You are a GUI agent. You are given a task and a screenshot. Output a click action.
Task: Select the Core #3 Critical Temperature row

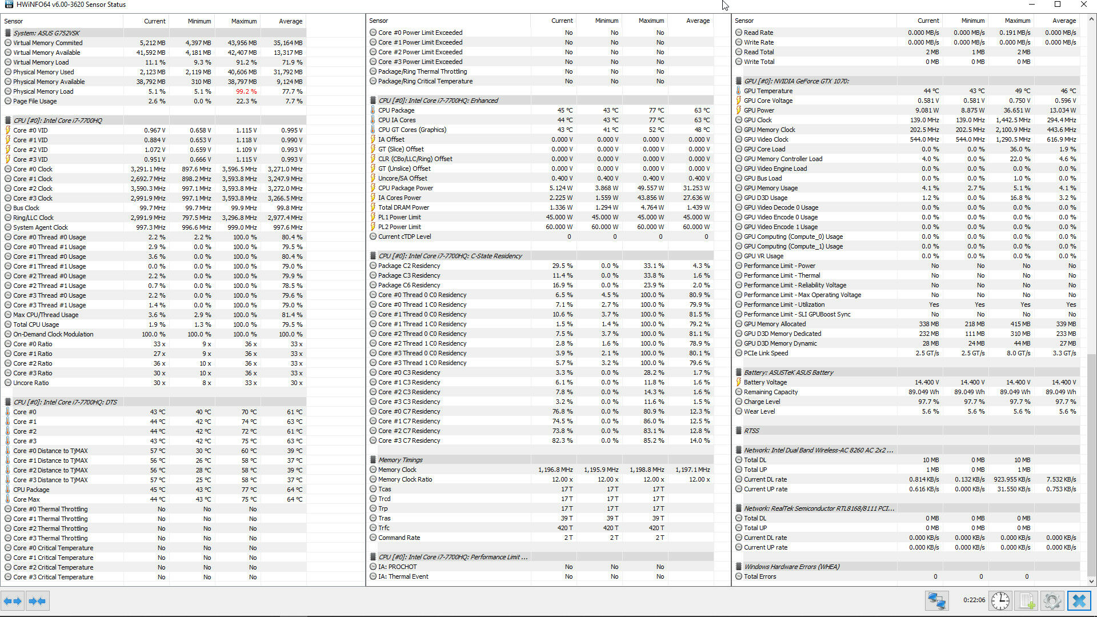pyautogui.click(x=154, y=577)
